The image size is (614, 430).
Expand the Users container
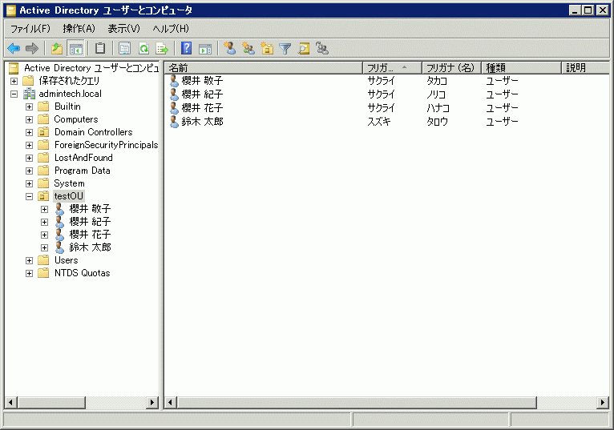[x=30, y=260]
